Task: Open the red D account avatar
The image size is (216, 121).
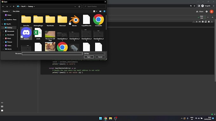Action: point(212,11)
